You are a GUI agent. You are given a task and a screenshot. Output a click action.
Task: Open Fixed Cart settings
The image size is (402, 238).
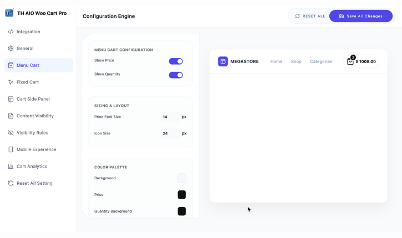39,82
